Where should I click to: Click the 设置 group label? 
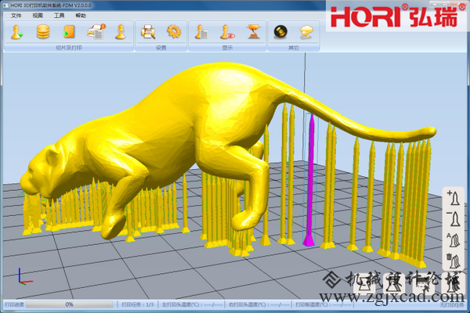point(161,48)
